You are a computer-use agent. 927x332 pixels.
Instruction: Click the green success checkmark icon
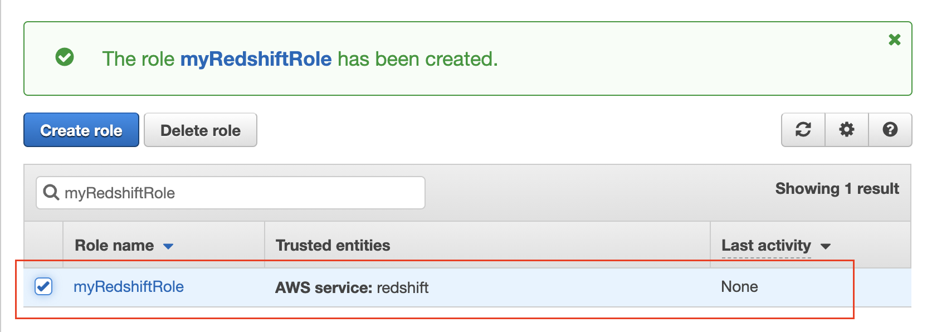pyautogui.click(x=65, y=58)
